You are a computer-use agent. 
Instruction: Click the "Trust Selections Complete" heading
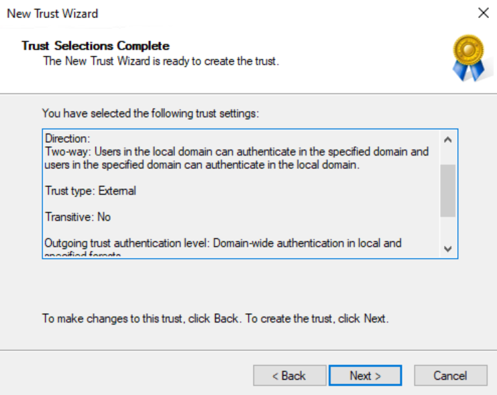pos(95,46)
